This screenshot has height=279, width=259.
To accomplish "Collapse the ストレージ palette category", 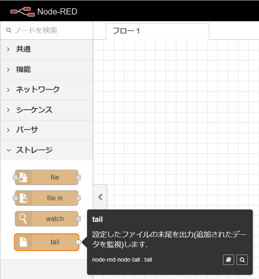I will coord(47,150).
